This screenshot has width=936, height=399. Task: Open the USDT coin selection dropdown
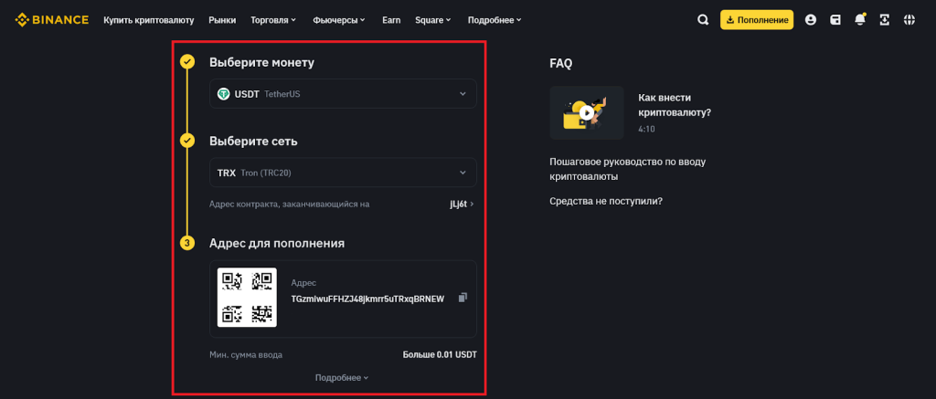click(343, 93)
